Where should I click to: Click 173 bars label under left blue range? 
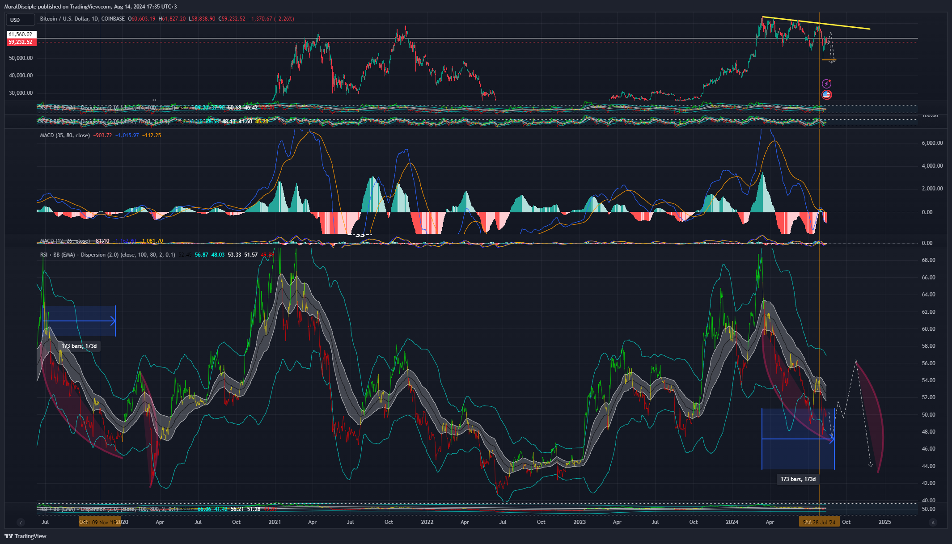click(x=79, y=346)
